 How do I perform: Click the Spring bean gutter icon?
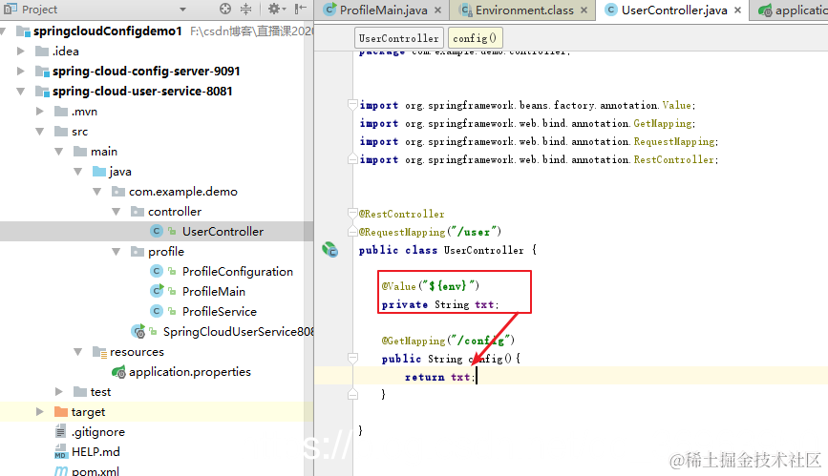tap(330, 250)
